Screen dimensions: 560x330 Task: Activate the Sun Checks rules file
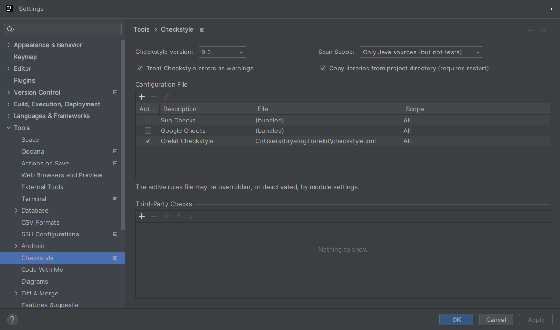148,120
